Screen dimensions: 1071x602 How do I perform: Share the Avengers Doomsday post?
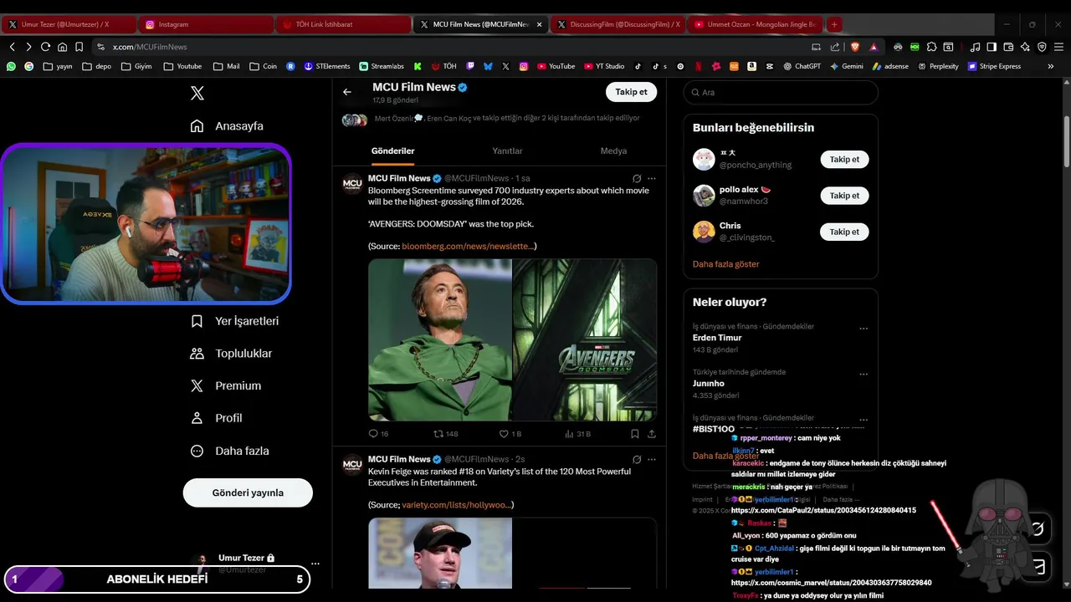point(652,434)
